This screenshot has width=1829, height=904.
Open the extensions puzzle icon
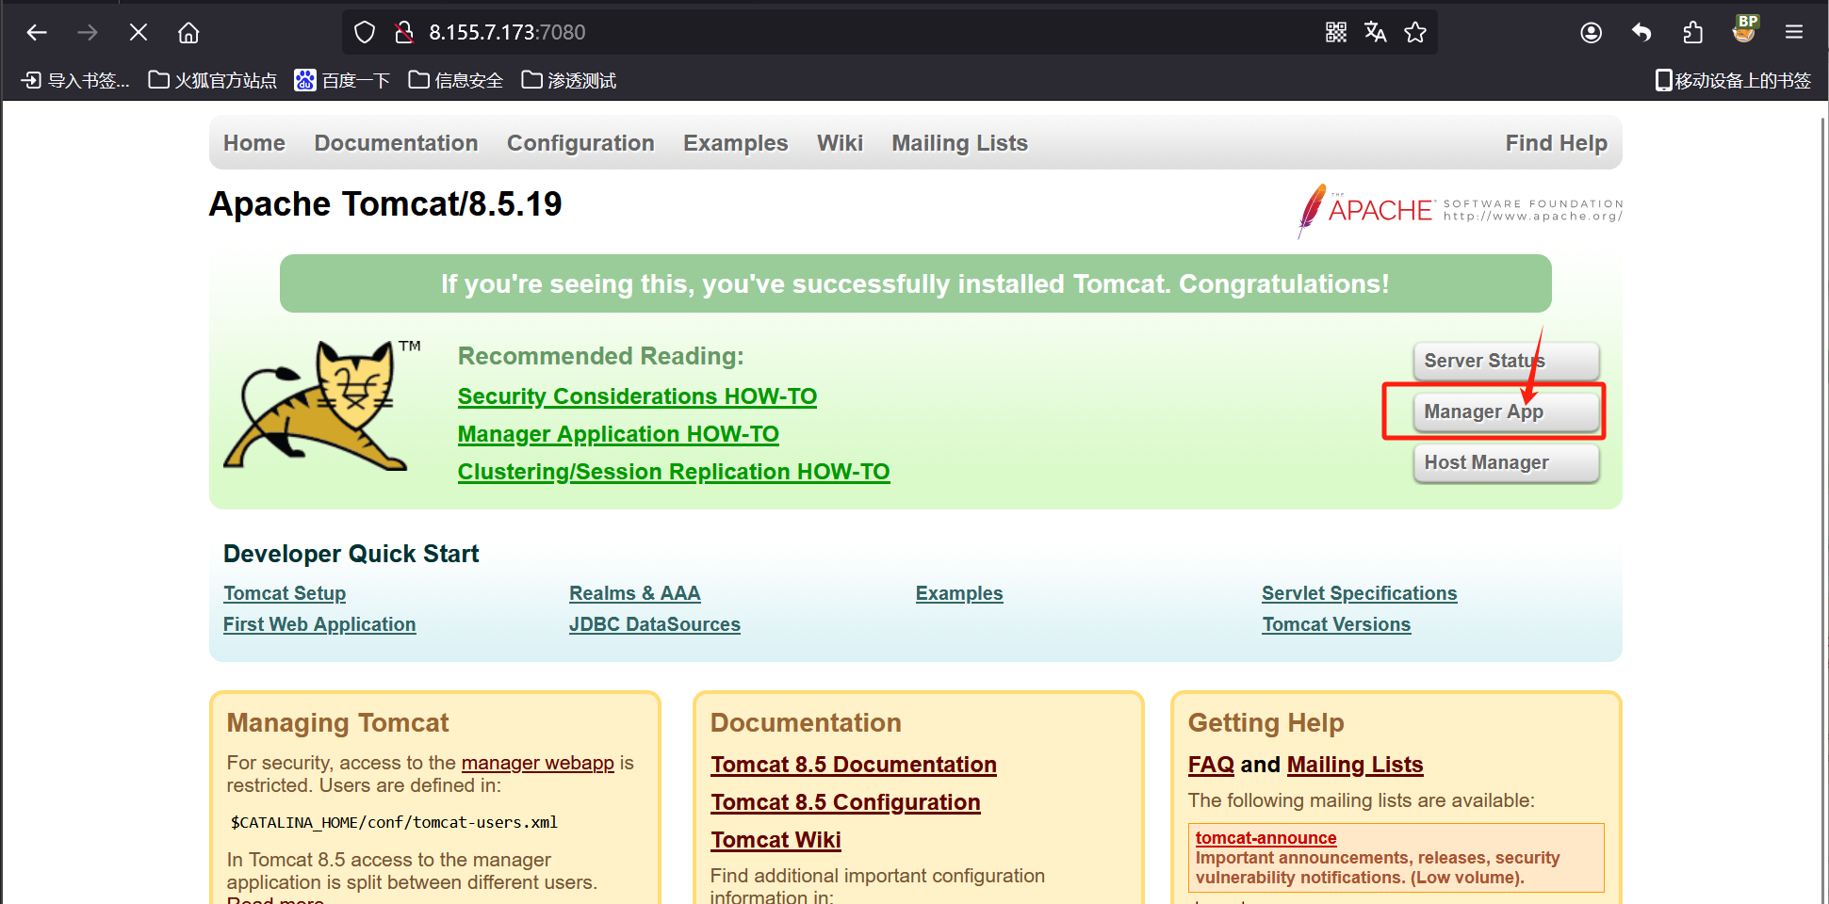point(1693,33)
